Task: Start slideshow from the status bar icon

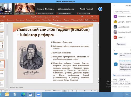Action: 77,91
